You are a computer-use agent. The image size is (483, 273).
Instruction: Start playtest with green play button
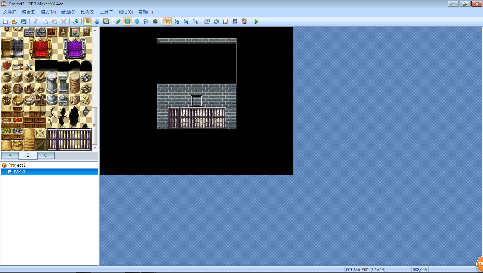click(256, 21)
